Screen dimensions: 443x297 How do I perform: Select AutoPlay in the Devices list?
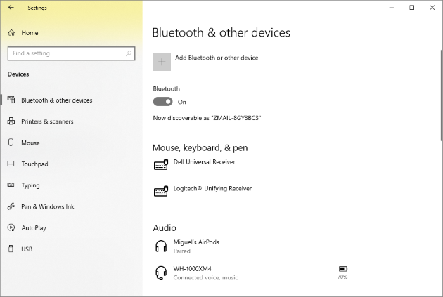(34, 228)
